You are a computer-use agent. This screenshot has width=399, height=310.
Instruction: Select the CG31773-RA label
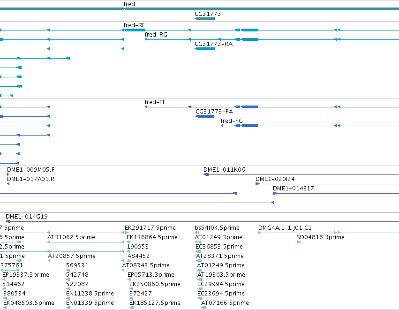[213, 44]
